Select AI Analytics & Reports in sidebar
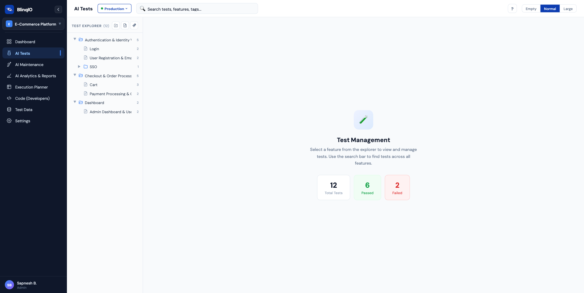Viewport: 584px width, 293px height. pyautogui.click(x=35, y=76)
